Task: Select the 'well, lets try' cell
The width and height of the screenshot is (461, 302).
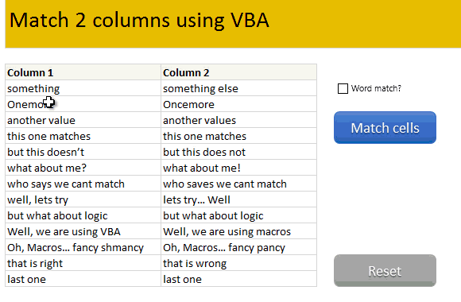Action: [x=83, y=199]
